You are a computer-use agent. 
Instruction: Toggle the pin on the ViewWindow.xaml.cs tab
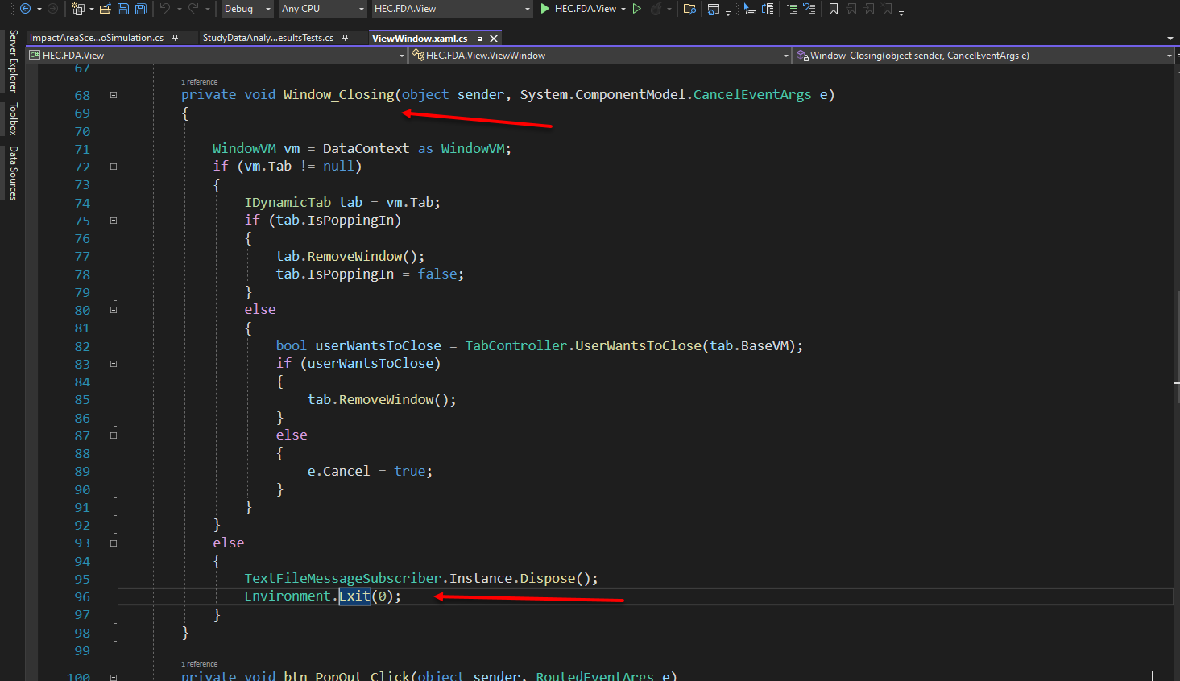point(478,37)
